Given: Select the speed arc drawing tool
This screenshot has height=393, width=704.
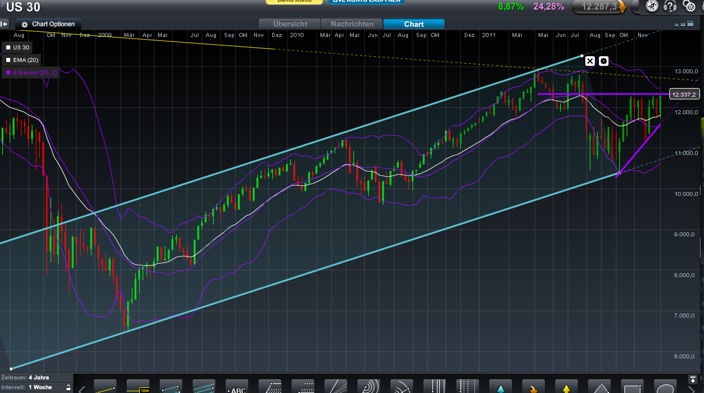Looking at the screenshot, I should [402, 386].
